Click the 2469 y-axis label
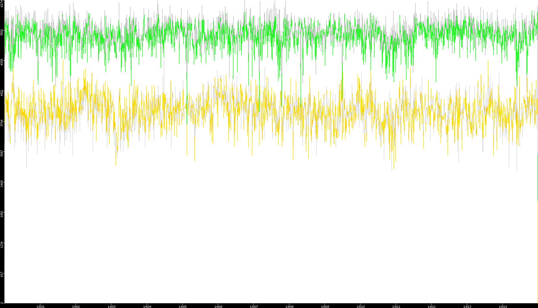The width and height of the screenshot is (538, 308). (2, 184)
